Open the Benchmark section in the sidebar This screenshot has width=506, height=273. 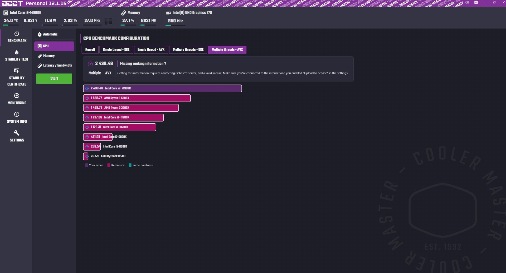pyautogui.click(x=17, y=37)
